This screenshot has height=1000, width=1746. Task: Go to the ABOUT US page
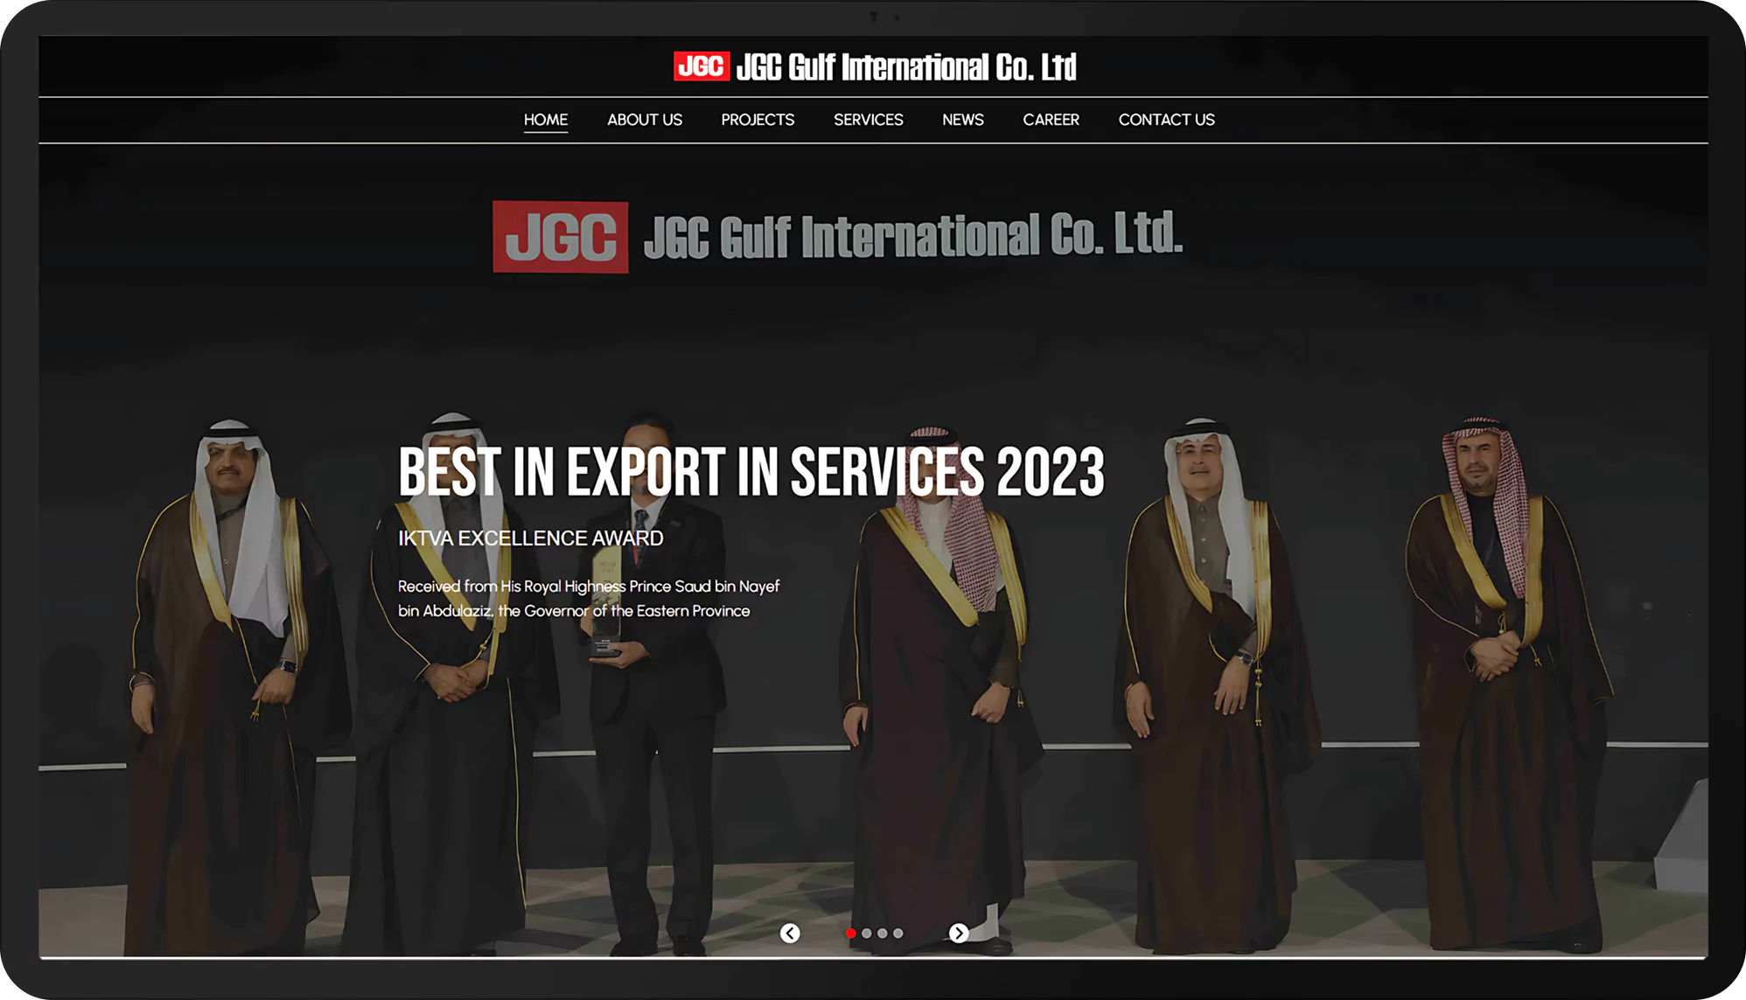pos(645,120)
